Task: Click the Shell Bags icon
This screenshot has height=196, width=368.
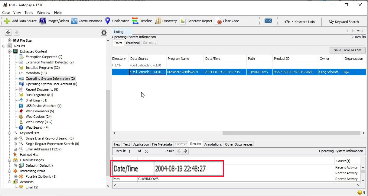Action: coord(21,100)
